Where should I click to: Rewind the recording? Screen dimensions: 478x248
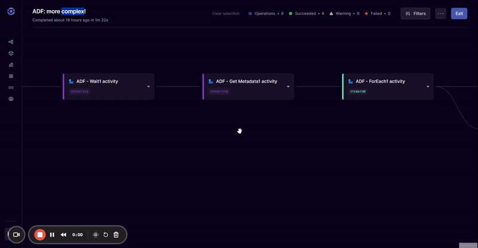pos(63,235)
